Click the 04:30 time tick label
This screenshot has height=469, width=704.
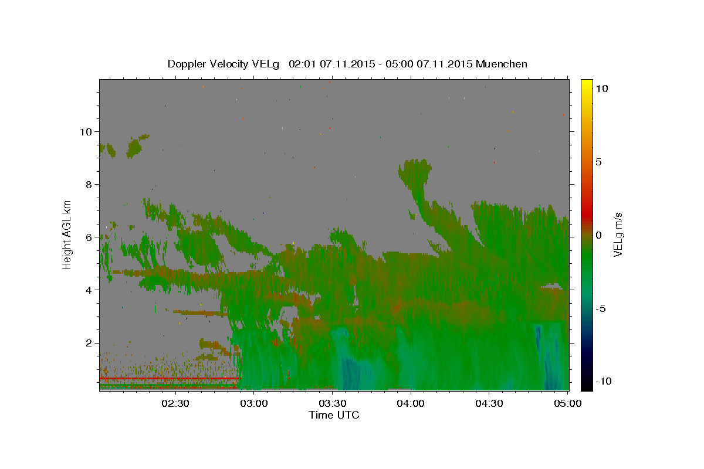click(489, 403)
